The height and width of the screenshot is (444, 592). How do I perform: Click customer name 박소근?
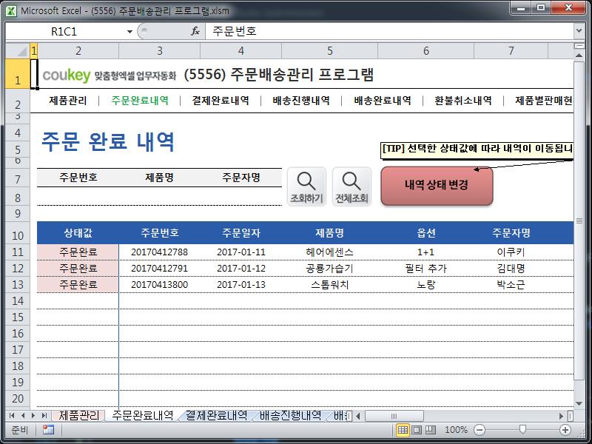511,285
